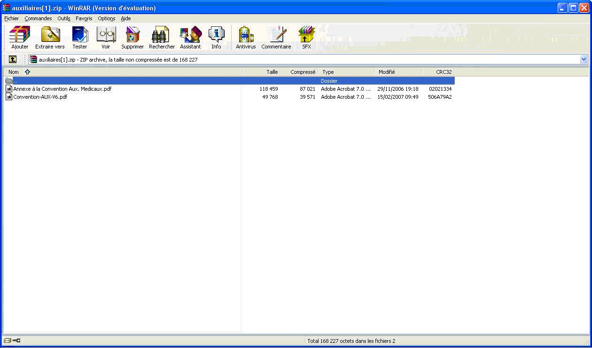Click the size value 49 768
The width and height of the screenshot is (592, 348).
coord(270,97)
